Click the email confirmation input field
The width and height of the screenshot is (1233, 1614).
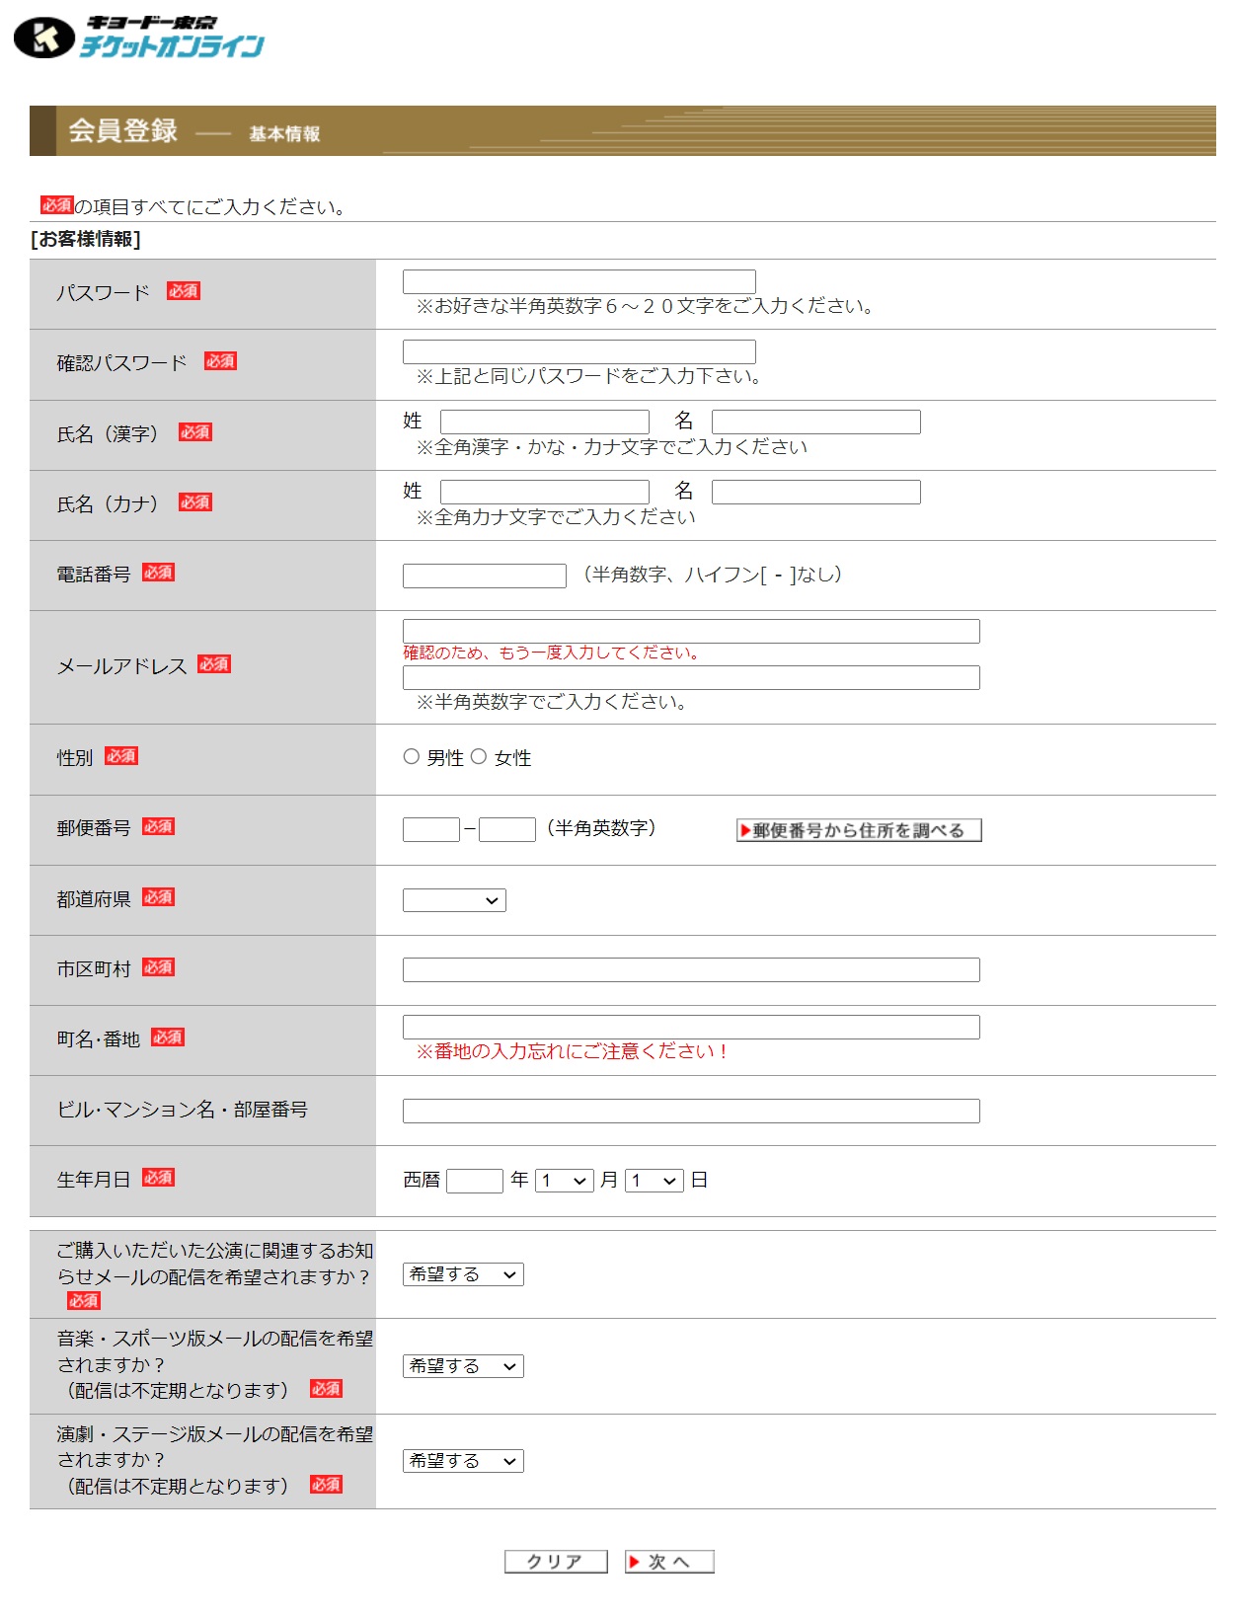point(691,677)
